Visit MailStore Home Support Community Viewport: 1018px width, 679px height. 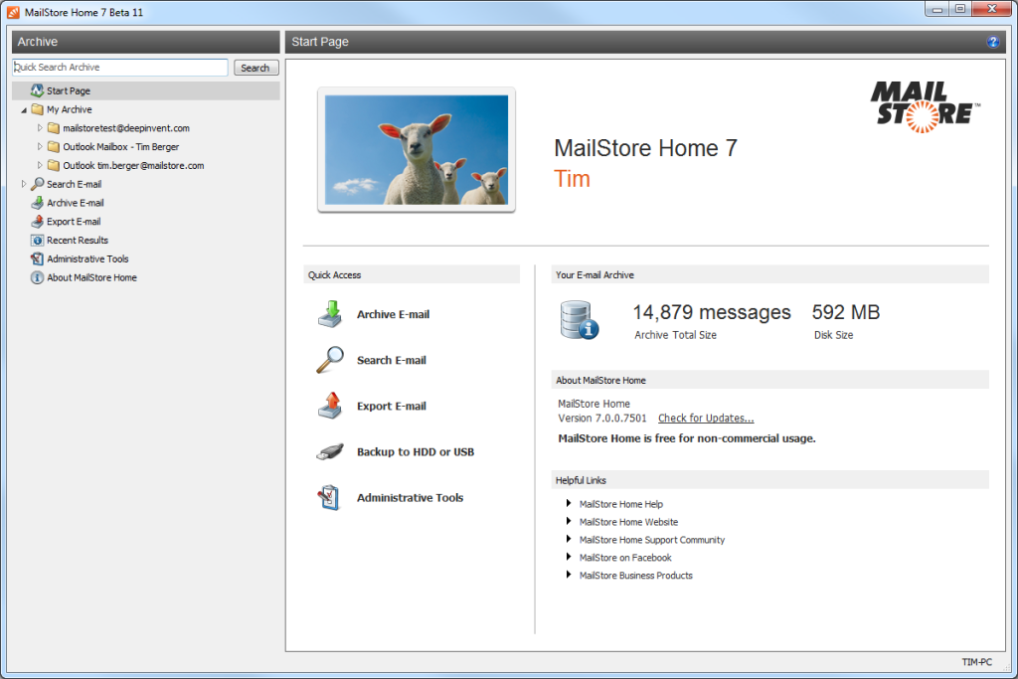click(652, 540)
